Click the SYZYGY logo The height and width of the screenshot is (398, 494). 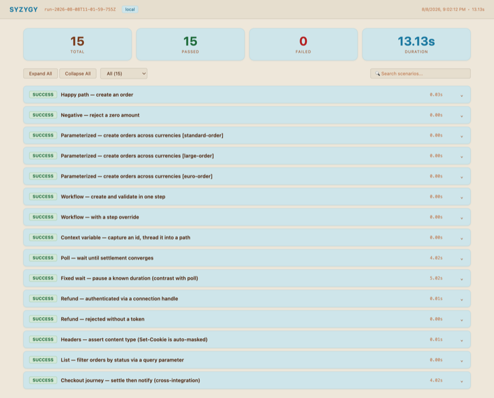(x=23, y=9)
